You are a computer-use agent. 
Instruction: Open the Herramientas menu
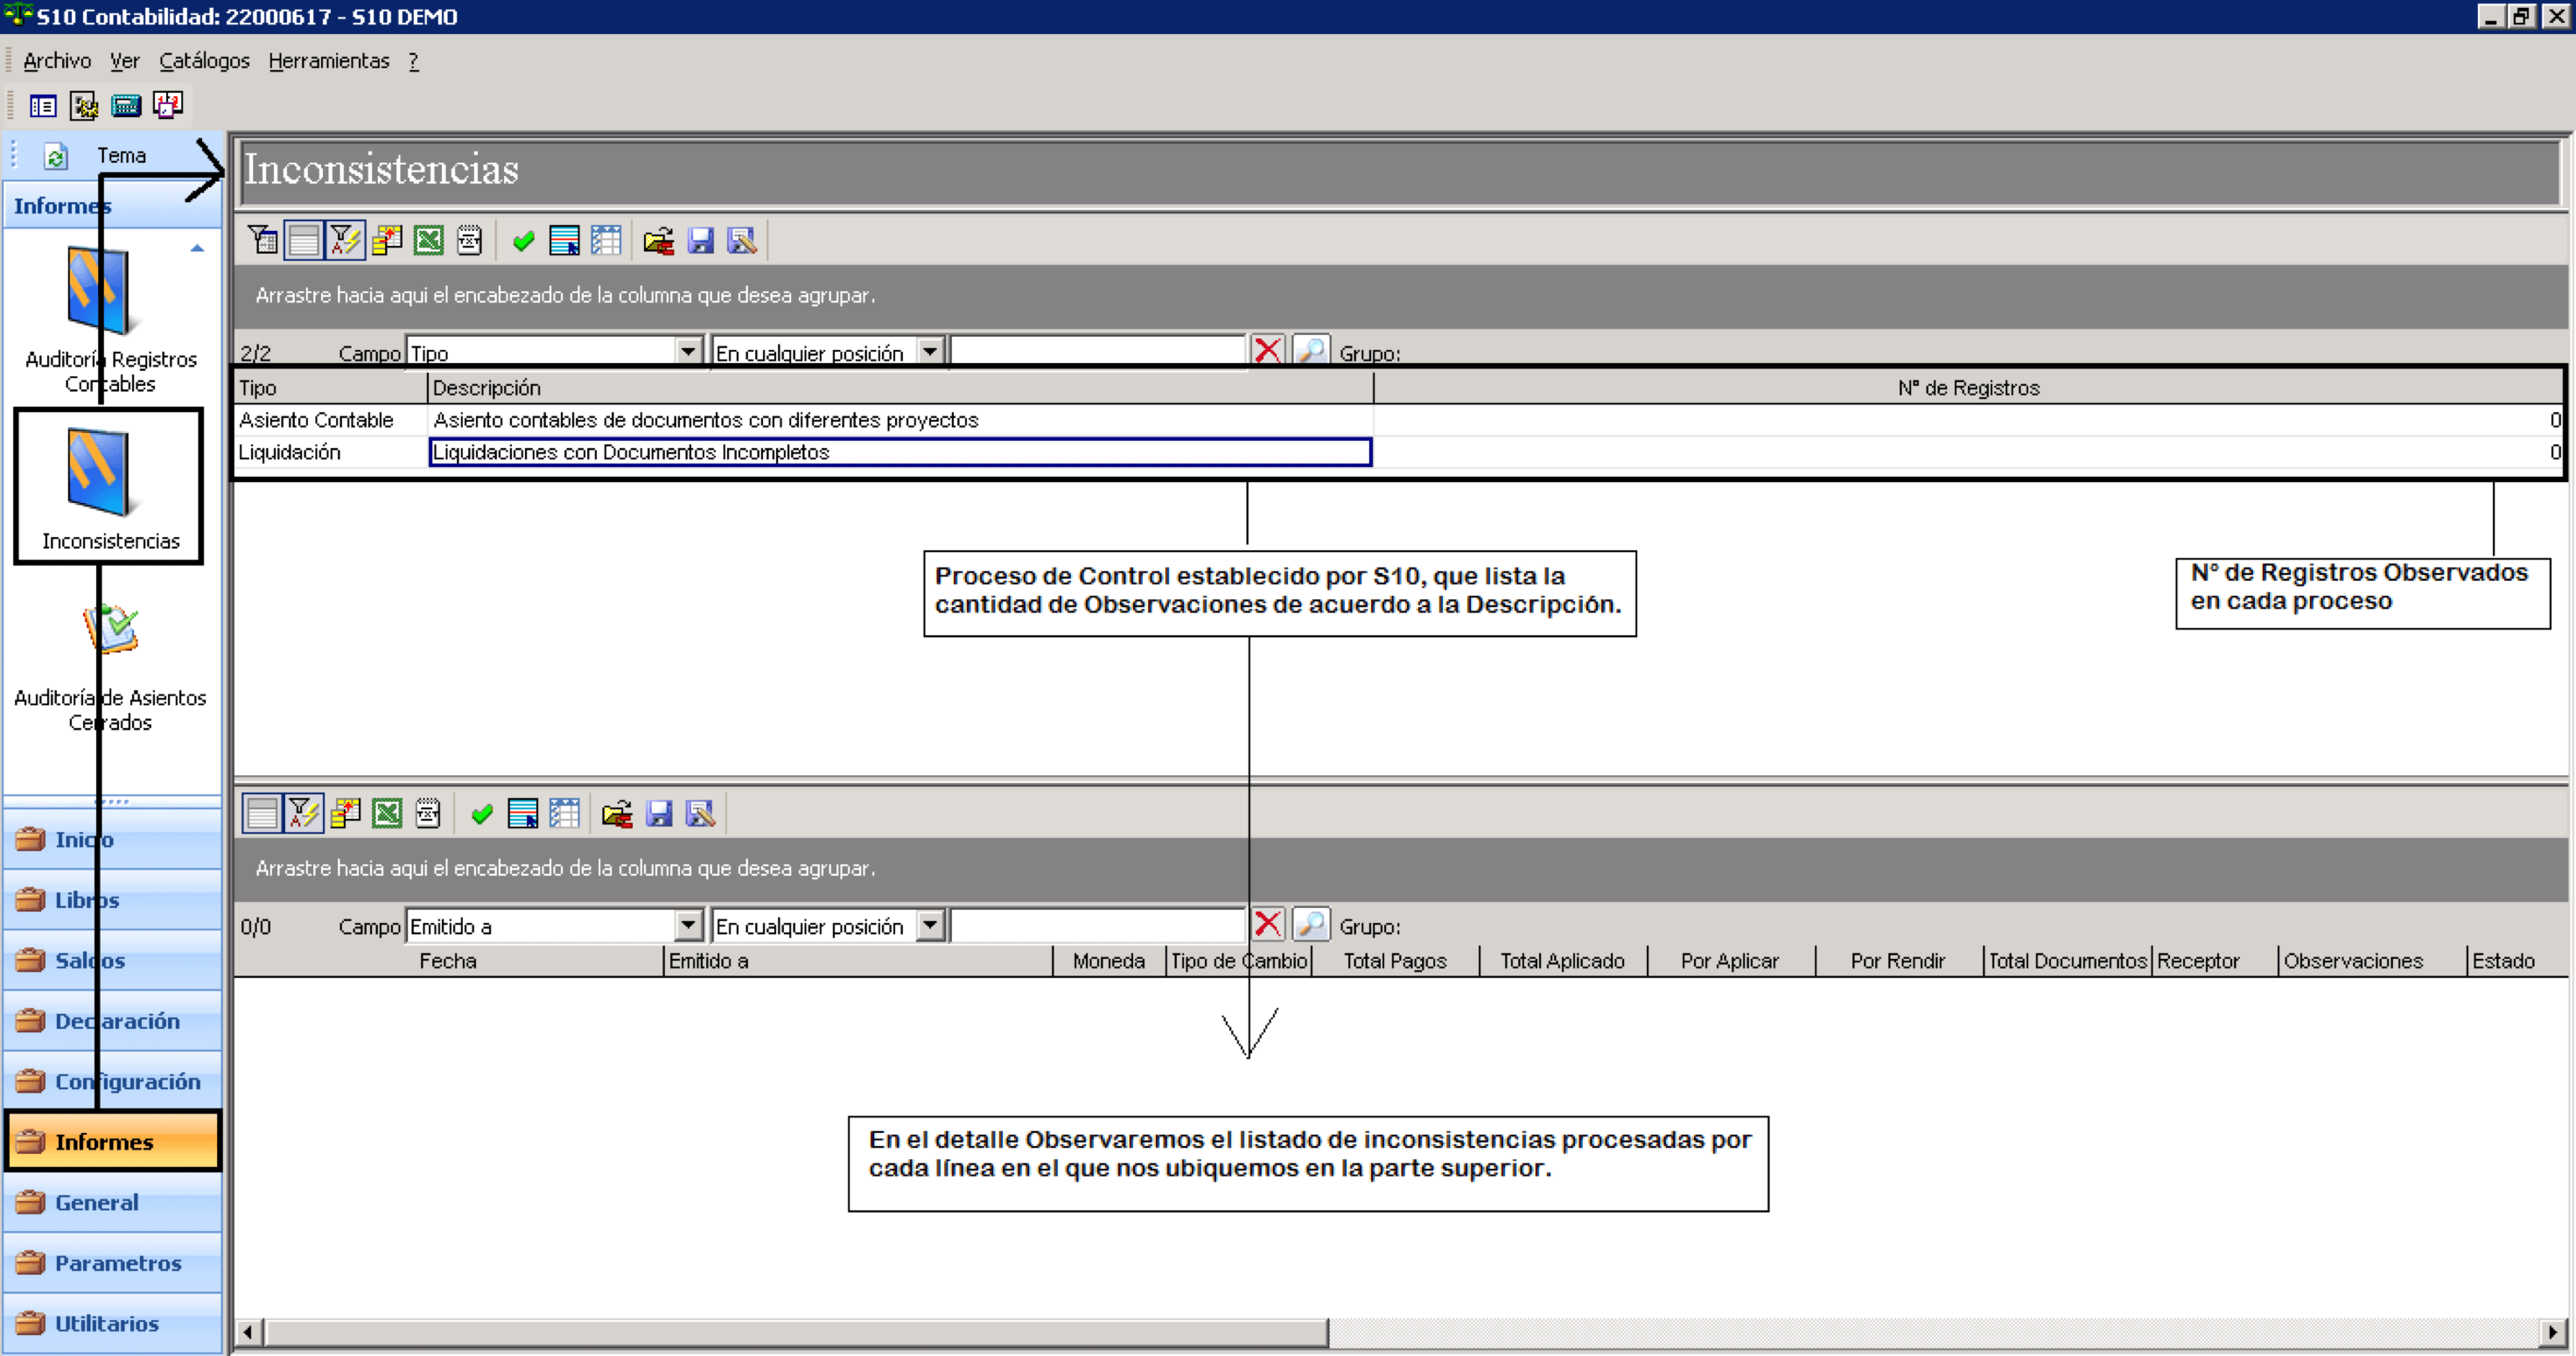[x=329, y=61]
